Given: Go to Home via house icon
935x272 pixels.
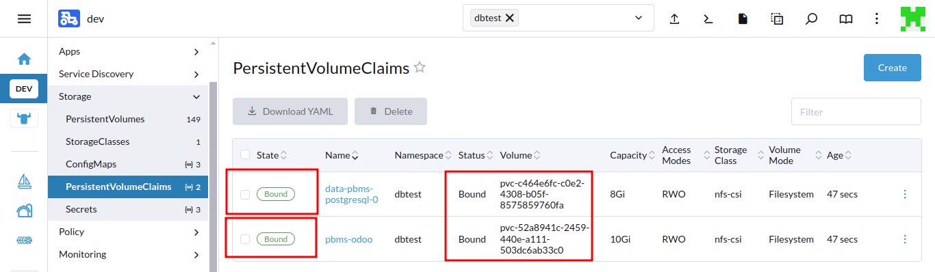Looking at the screenshot, I should click(24, 59).
